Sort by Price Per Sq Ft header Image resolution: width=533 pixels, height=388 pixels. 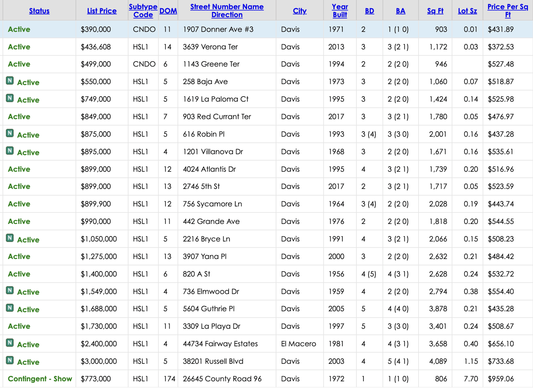[x=508, y=11]
